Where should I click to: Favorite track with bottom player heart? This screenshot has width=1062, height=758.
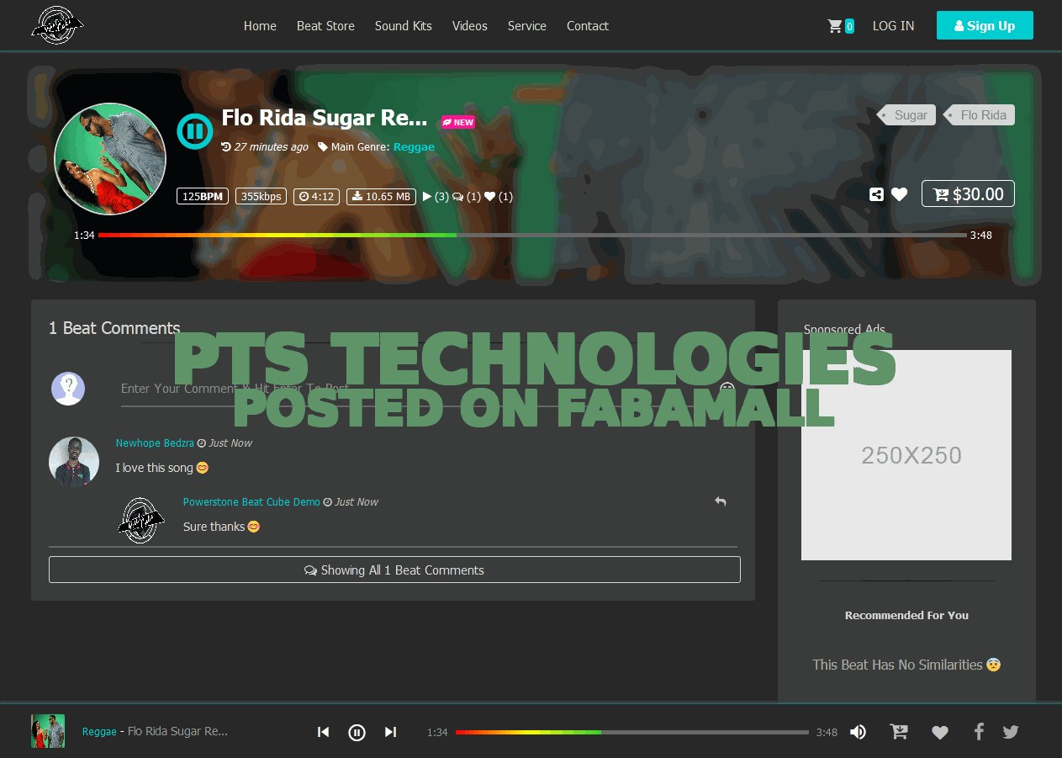click(940, 733)
